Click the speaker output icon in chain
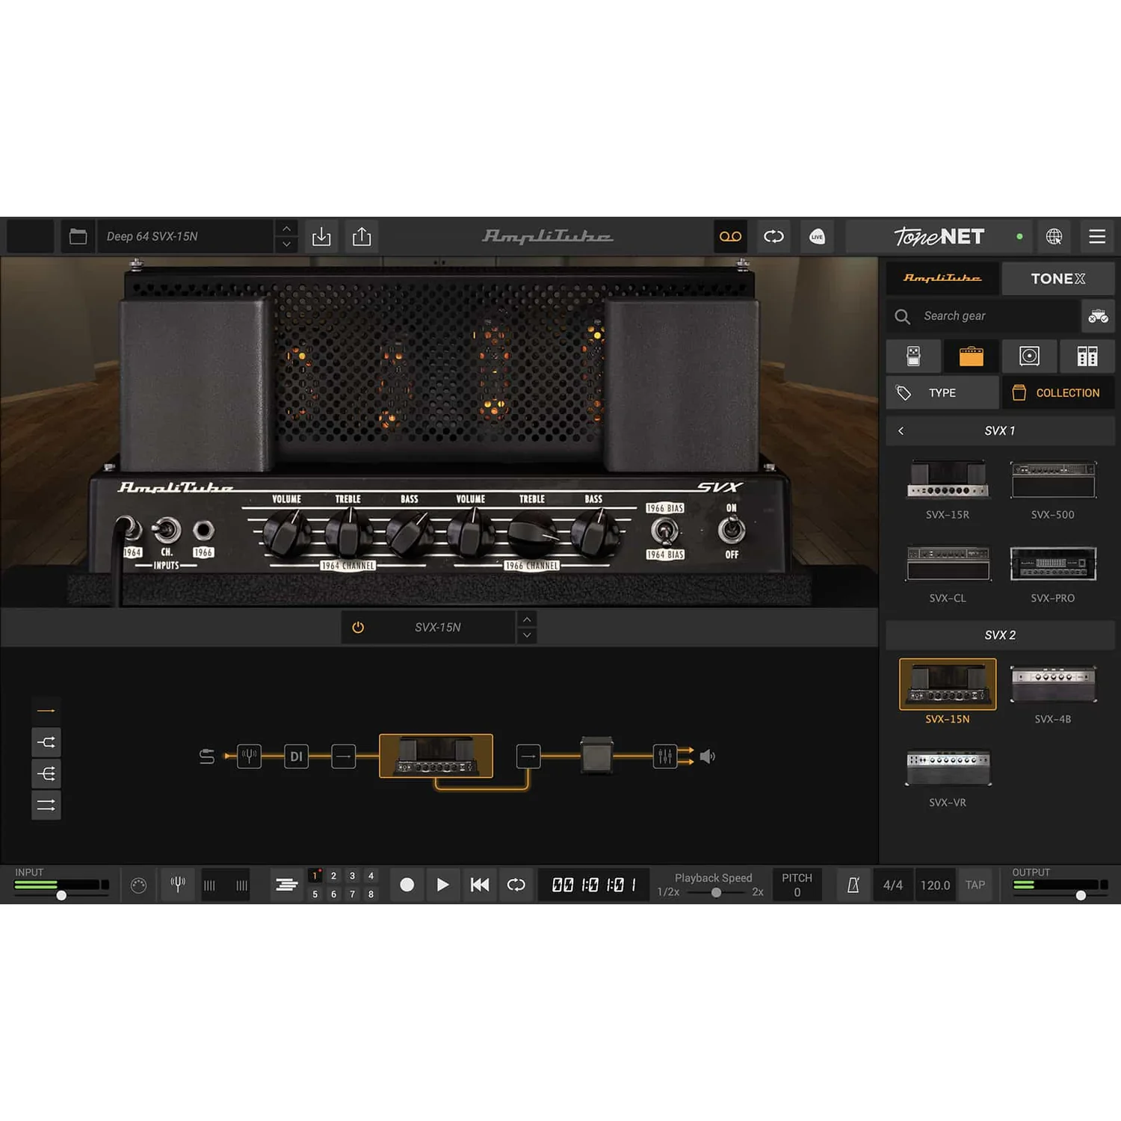This screenshot has width=1121, height=1121. 707,756
